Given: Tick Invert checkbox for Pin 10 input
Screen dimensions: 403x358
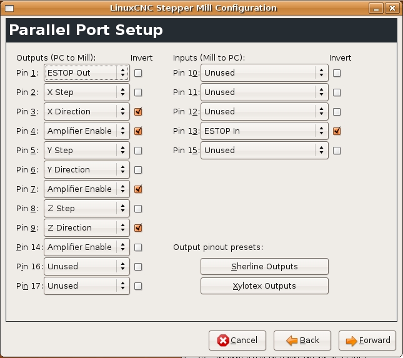Looking at the screenshot, I should (337, 73).
